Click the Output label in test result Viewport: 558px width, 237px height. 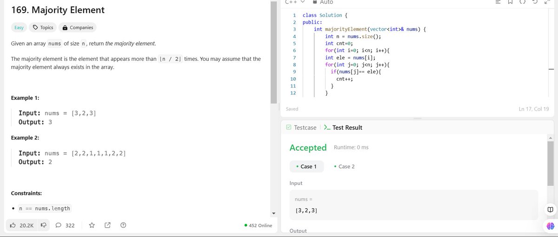pyautogui.click(x=298, y=230)
